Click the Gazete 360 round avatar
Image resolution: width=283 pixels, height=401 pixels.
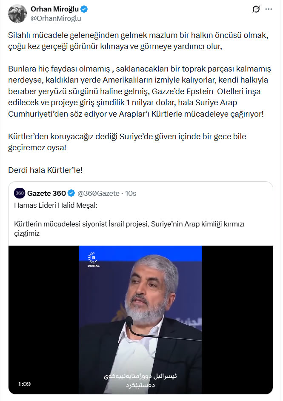pyautogui.click(x=20, y=193)
